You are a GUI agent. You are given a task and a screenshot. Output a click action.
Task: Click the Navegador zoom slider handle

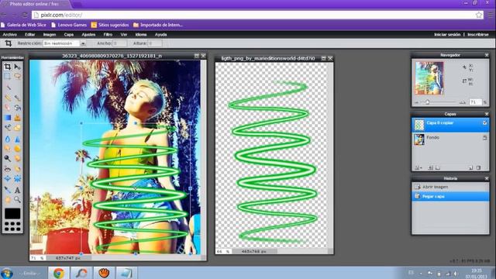(427, 102)
